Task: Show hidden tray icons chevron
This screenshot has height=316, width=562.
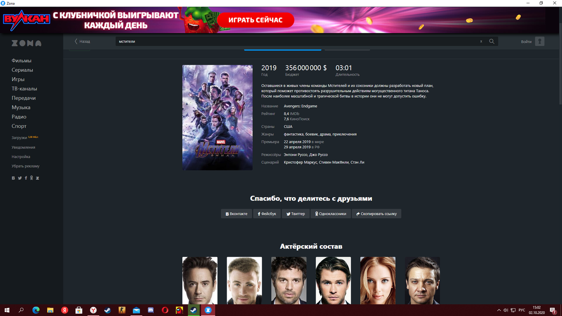Action: (x=498, y=310)
